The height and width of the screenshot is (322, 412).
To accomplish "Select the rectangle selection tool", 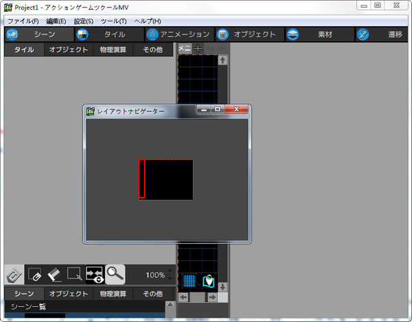I will coord(75,275).
